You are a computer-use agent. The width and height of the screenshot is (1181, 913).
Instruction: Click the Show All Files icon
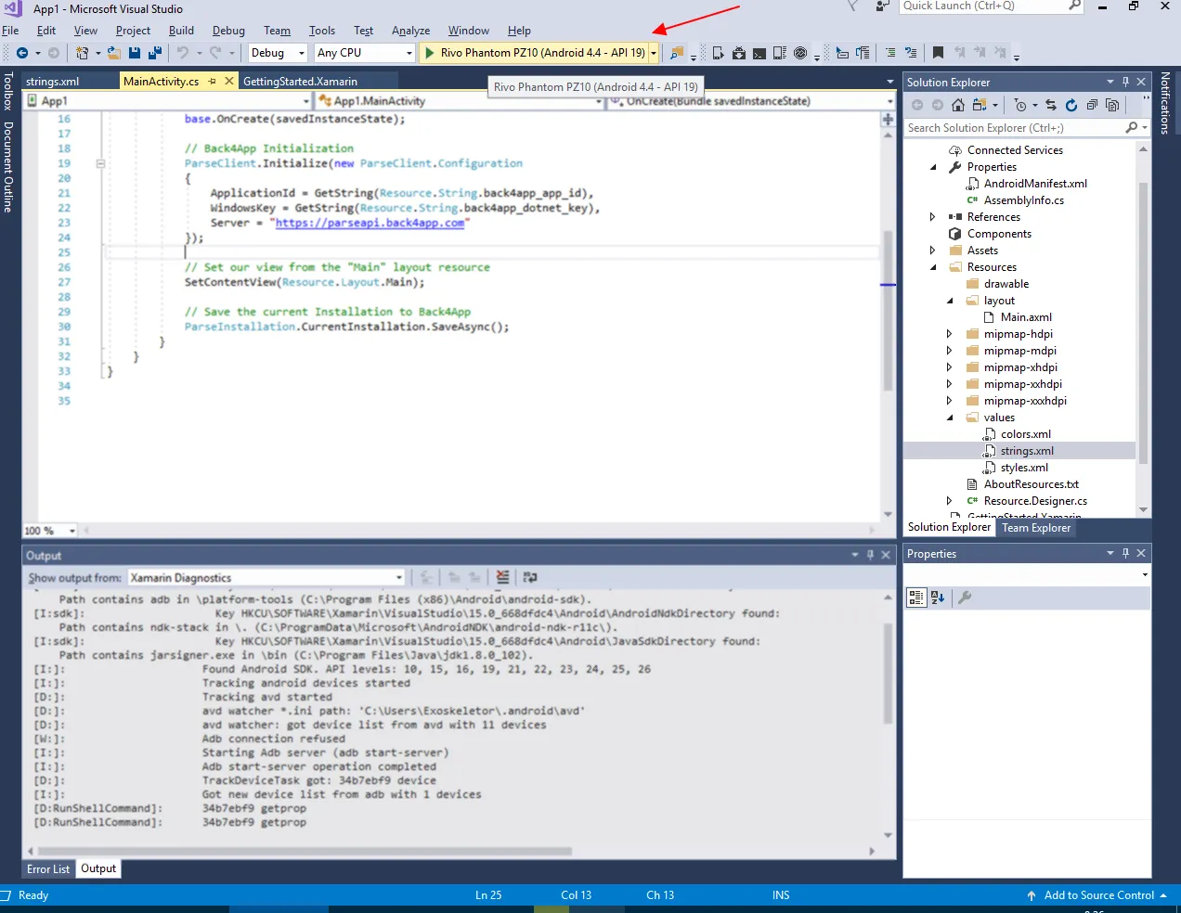click(x=1112, y=105)
